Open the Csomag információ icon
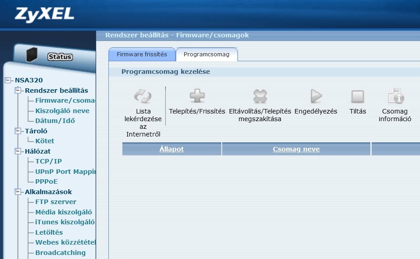The height and width of the screenshot is (259, 420). (x=396, y=96)
